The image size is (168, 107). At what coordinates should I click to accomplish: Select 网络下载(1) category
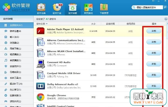click(17, 49)
